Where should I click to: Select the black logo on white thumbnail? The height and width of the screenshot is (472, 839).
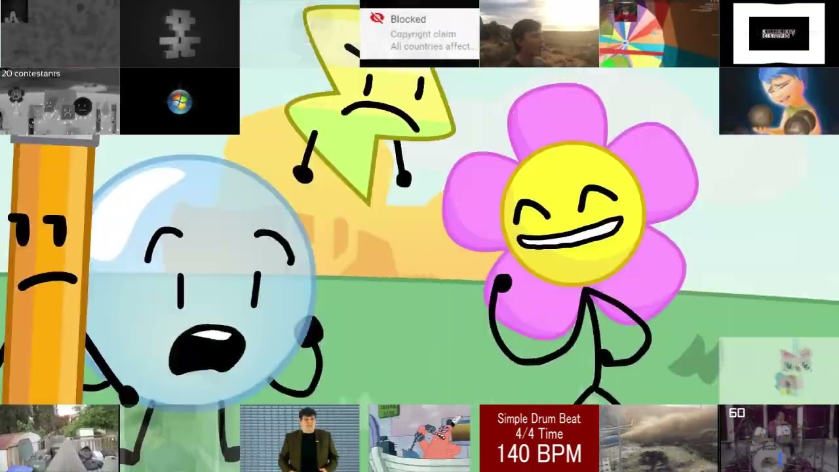[779, 33]
